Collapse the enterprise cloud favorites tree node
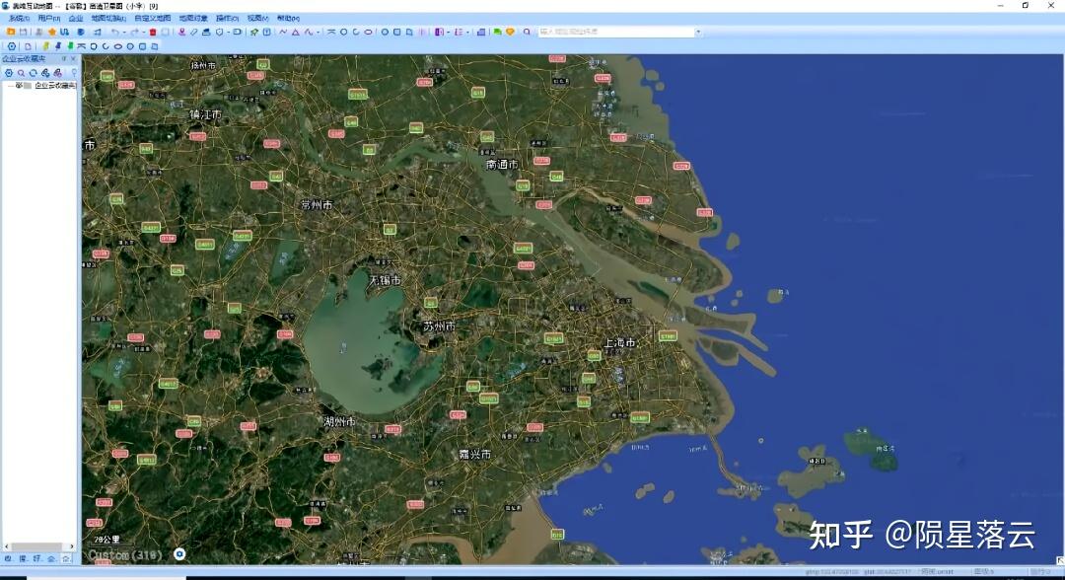The image size is (1065, 580). 10,86
